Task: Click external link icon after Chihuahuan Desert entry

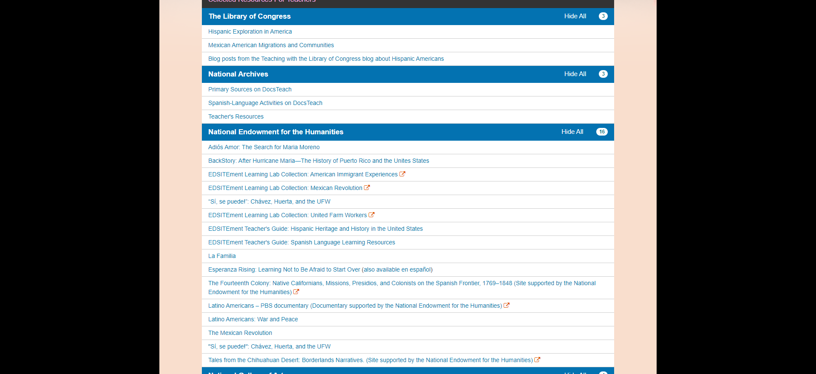Action: point(537,360)
